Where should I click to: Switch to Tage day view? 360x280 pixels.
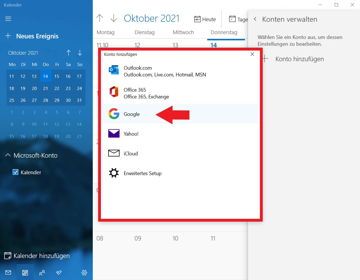tap(238, 19)
